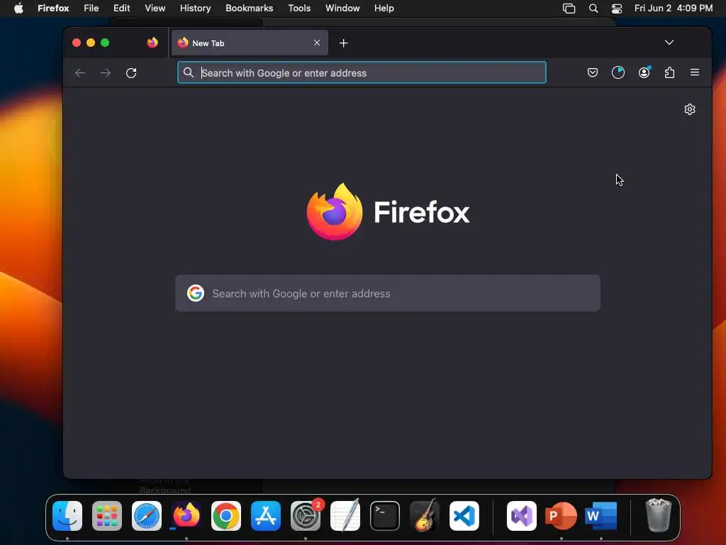Open the Tools menu

(299, 9)
